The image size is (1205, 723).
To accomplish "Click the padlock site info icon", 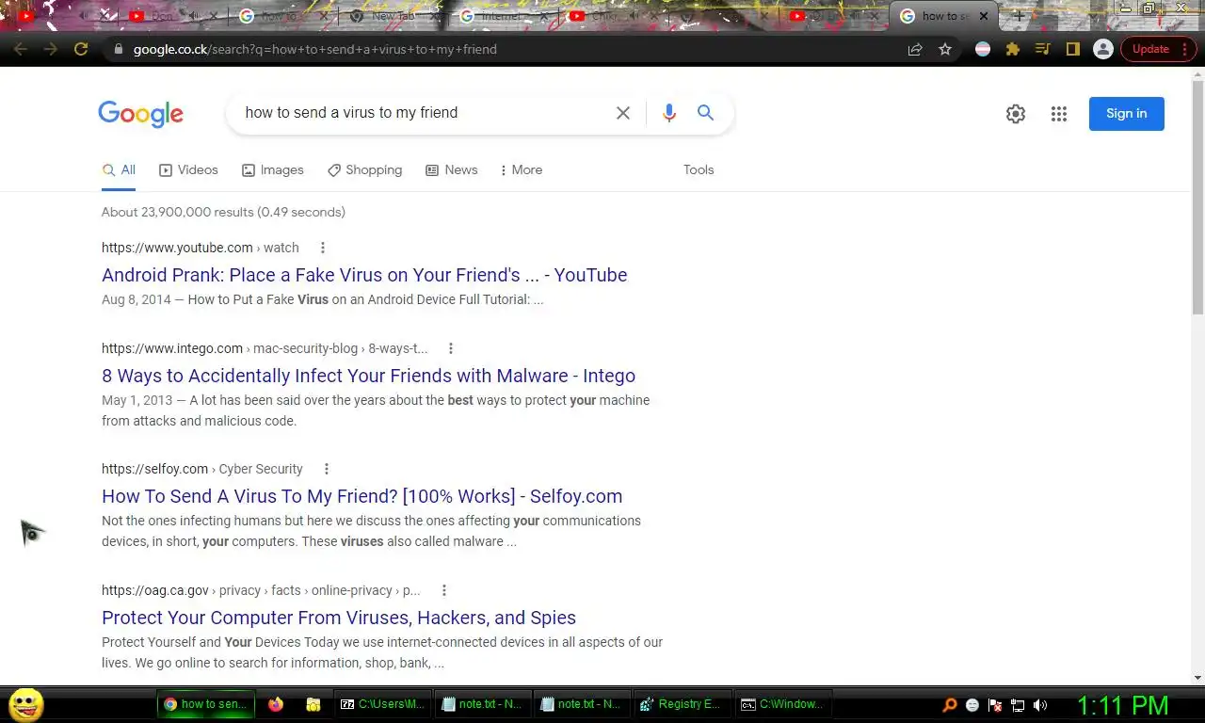I will tap(118, 49).
